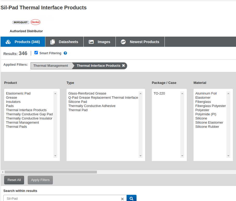Select Elastomer material
Viewport: 236px width, 201px height.
point(203,98)
